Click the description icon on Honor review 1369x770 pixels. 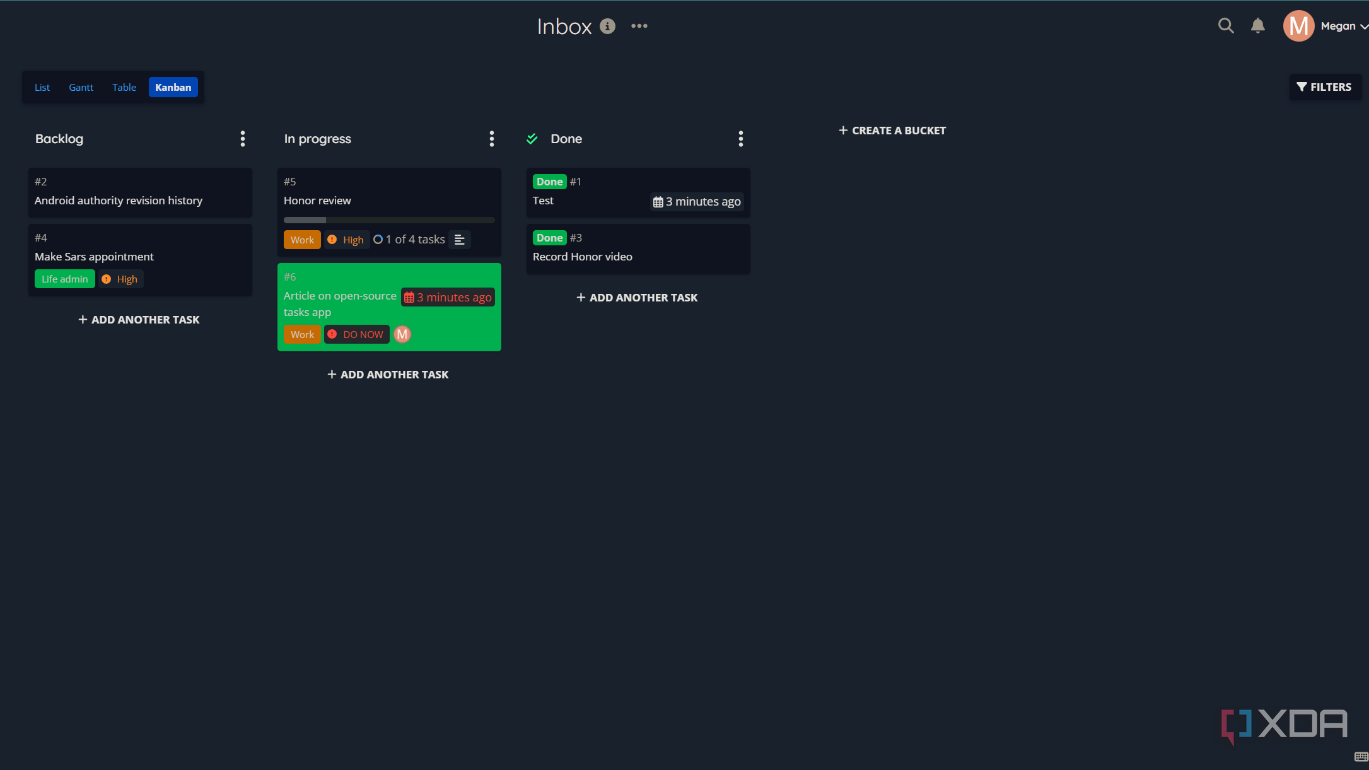[460, 240]
